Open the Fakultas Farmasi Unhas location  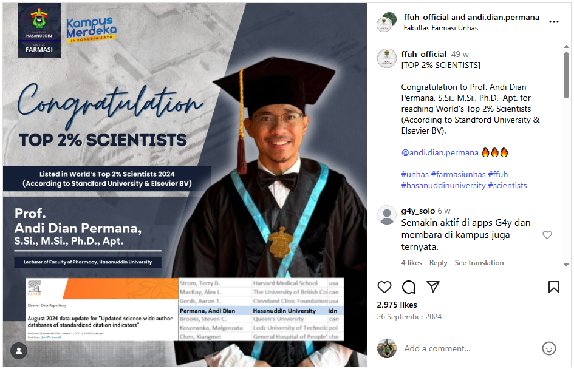click(x=440, y=28)
